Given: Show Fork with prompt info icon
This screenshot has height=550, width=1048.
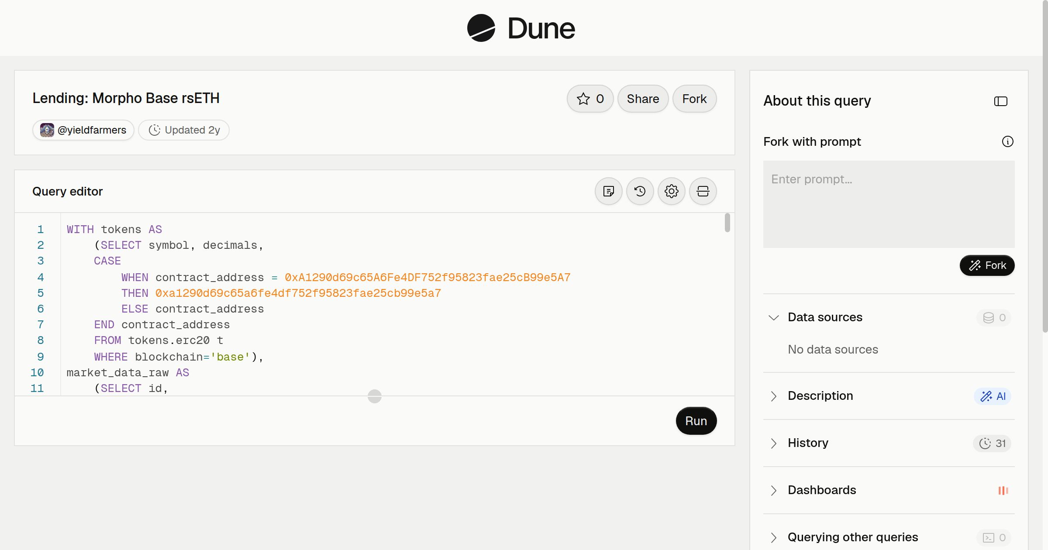Looking at the screenshot, I should tap(1007, 141).
